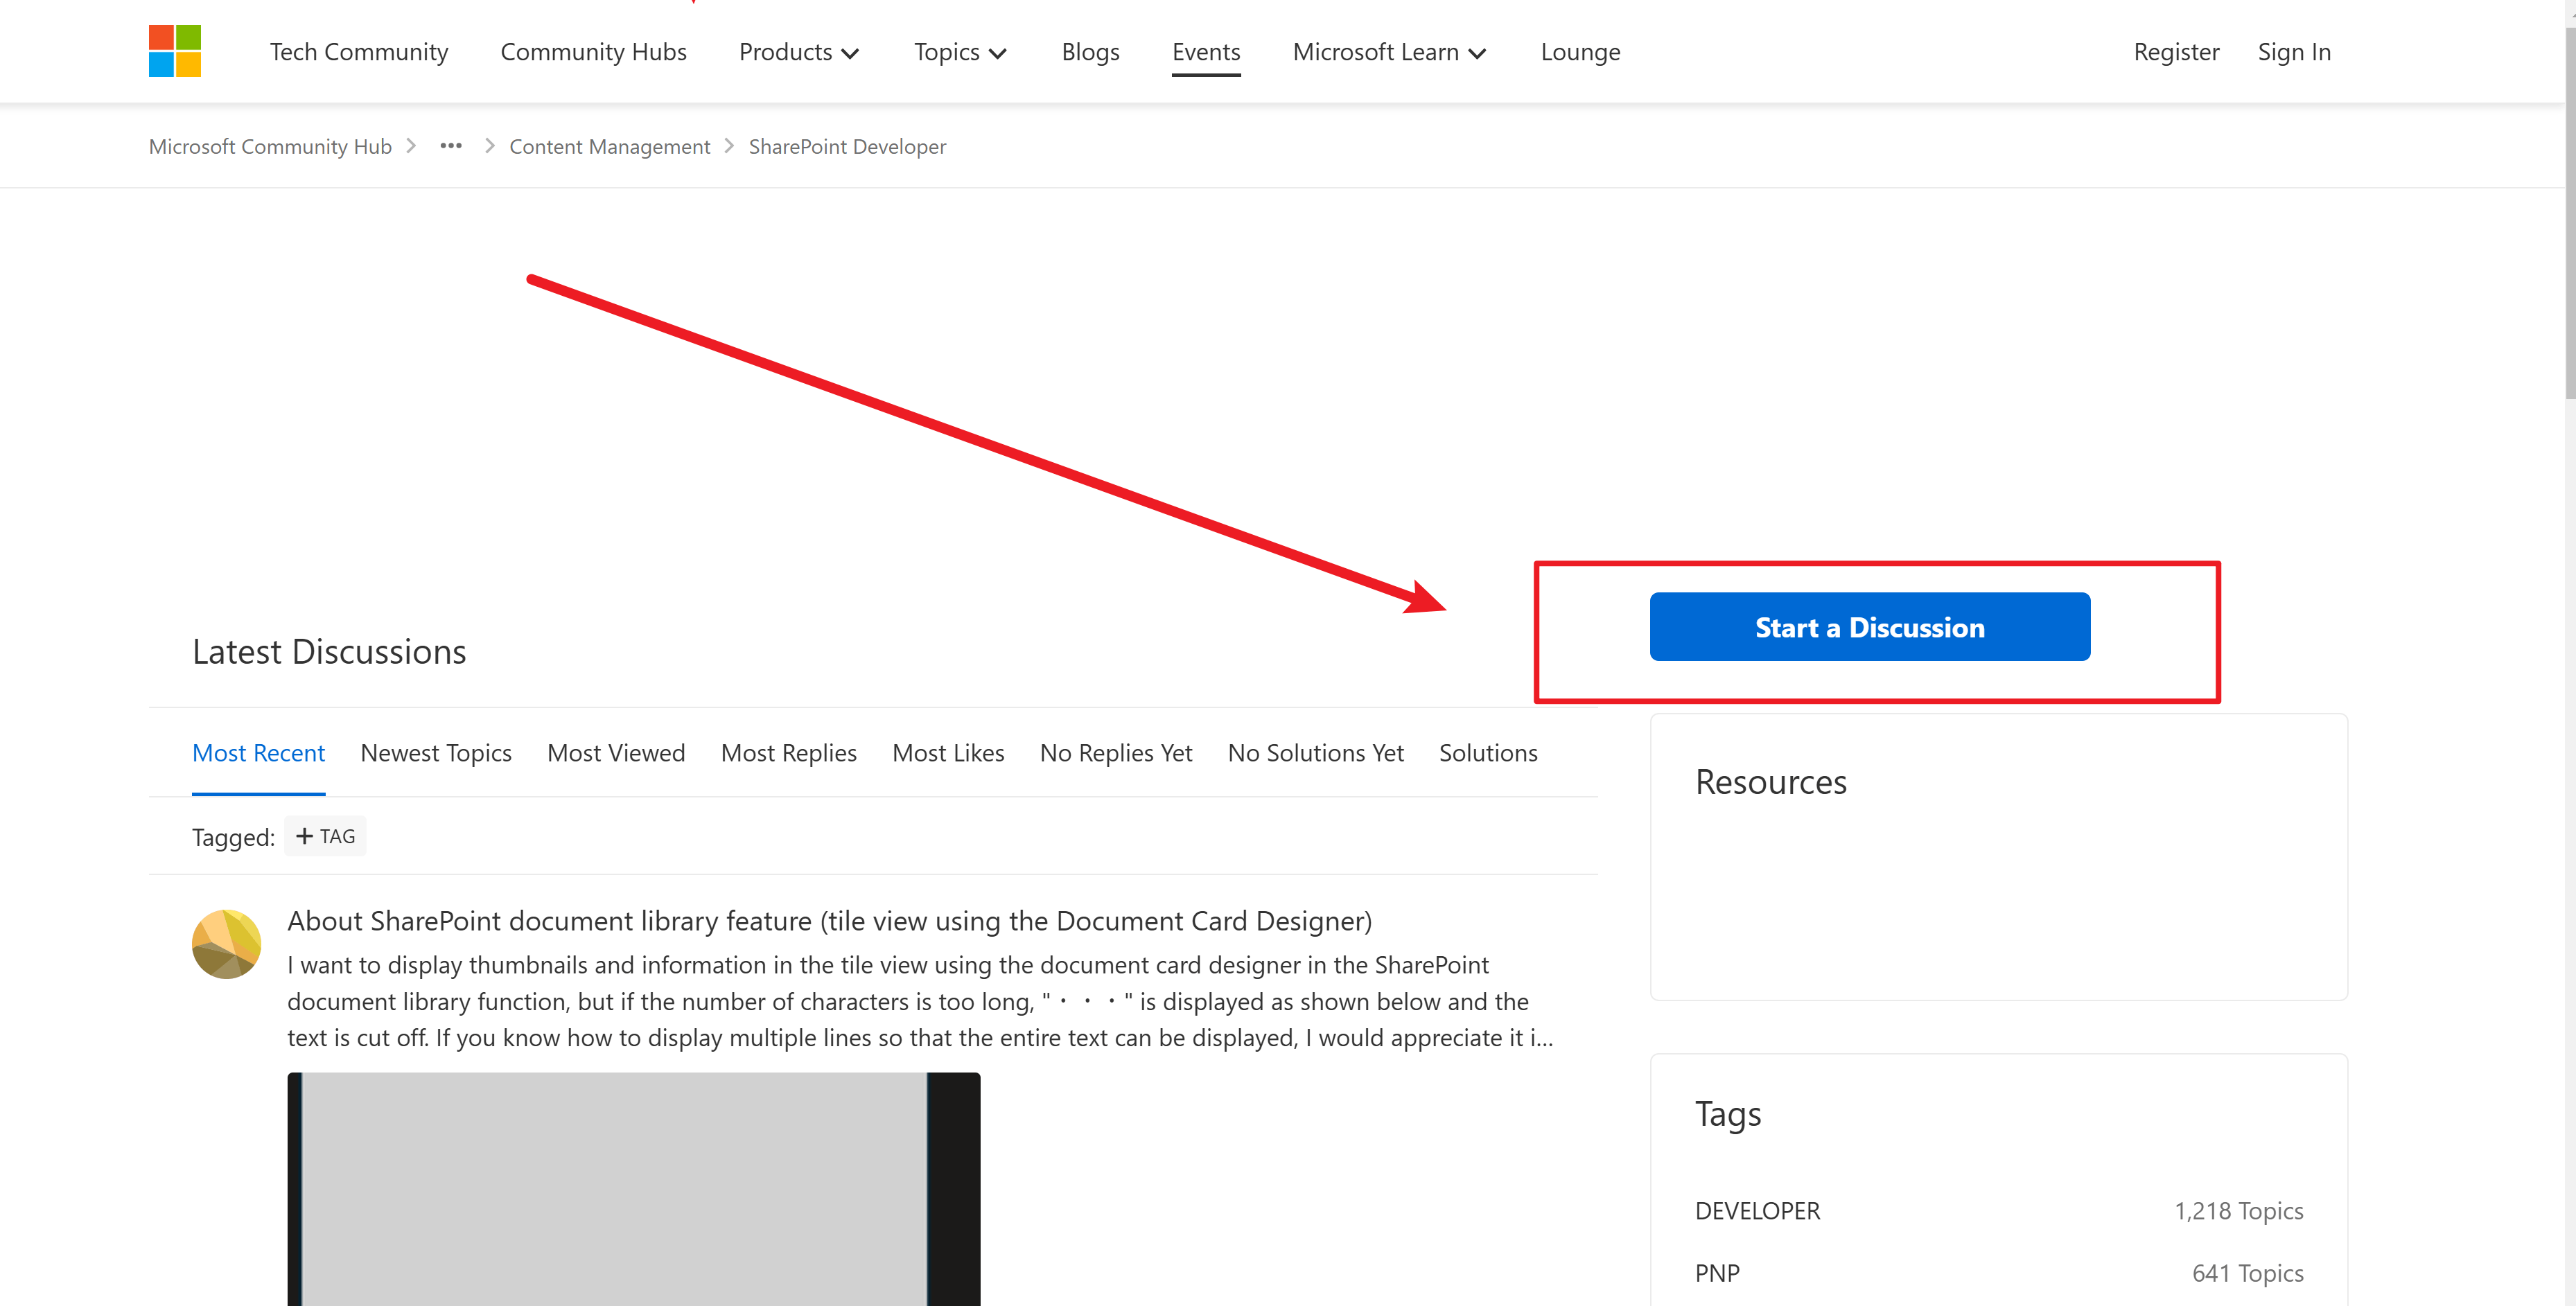Switch to Solutions tab
The width and height of the screenshot is (2576, 1306).
(1488, 753)
